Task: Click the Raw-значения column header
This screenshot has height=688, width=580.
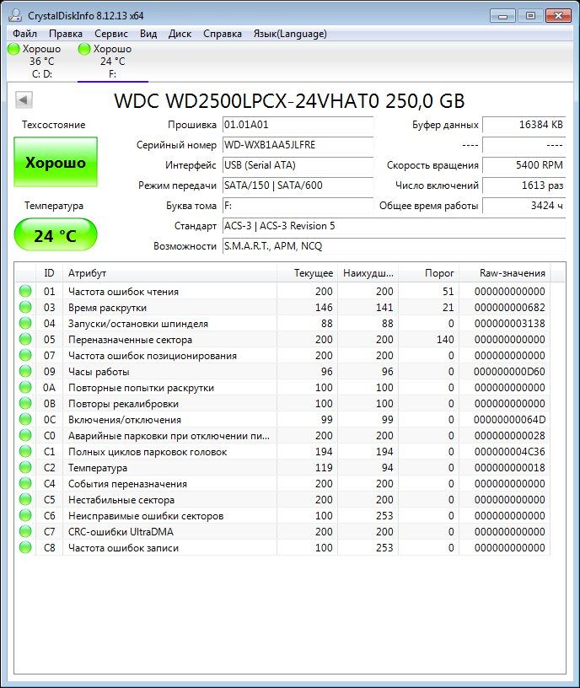Action: click(x=504, y=273)
